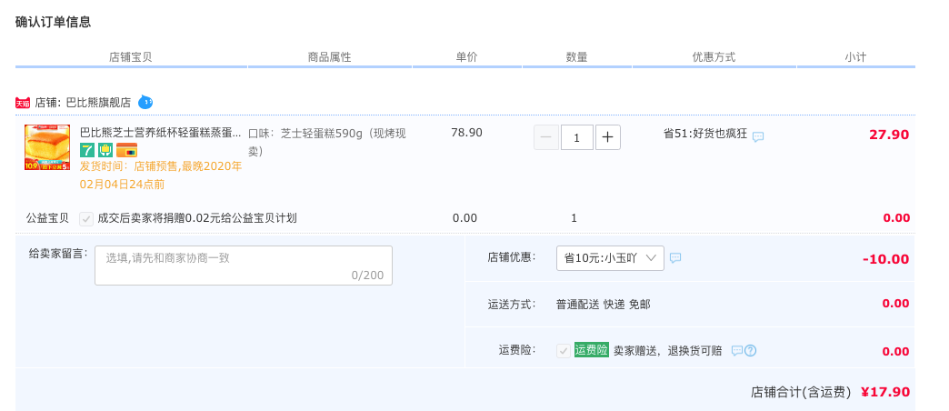Click the 公益宝贝 label
Image resolution: width=949 pixels, height=411 pixels.
tap(48, 218)
